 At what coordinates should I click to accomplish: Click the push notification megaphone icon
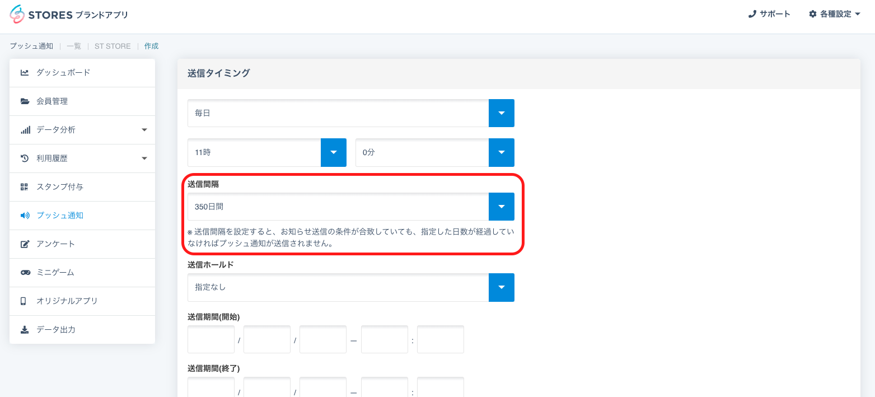pyautogui.click(x=25, y=216)
